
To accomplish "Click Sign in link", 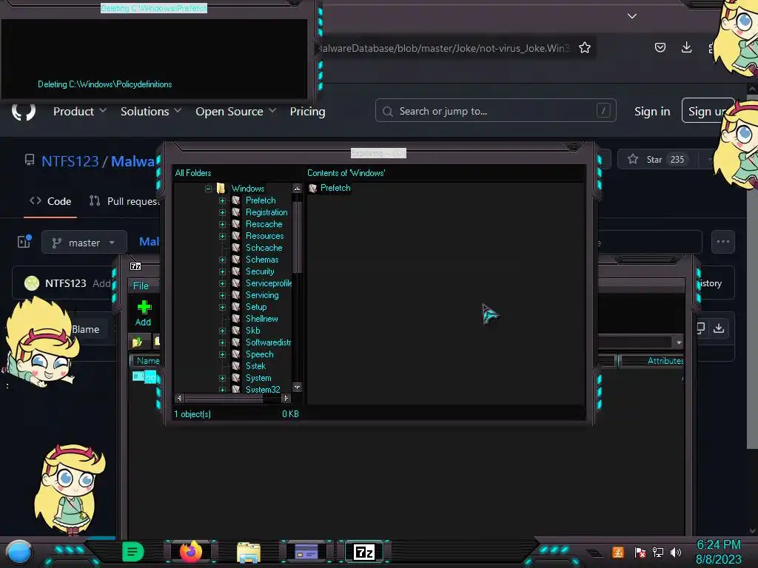I will tap(652, 112).
